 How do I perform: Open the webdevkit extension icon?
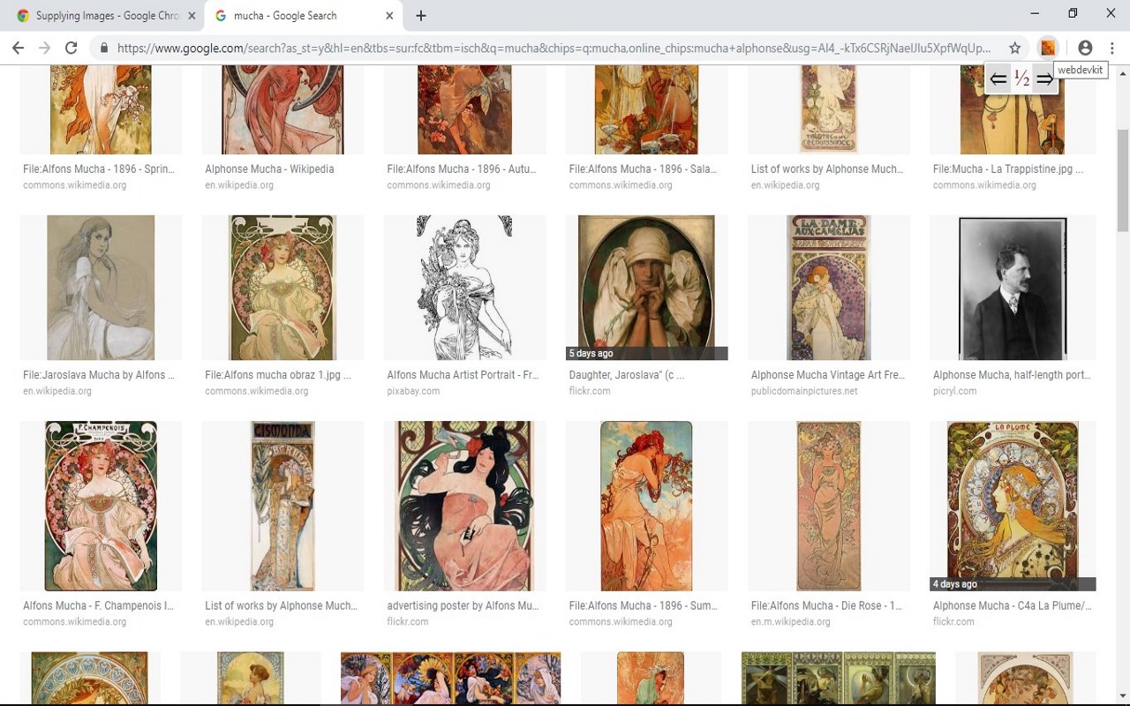(x=1048, y=48)
